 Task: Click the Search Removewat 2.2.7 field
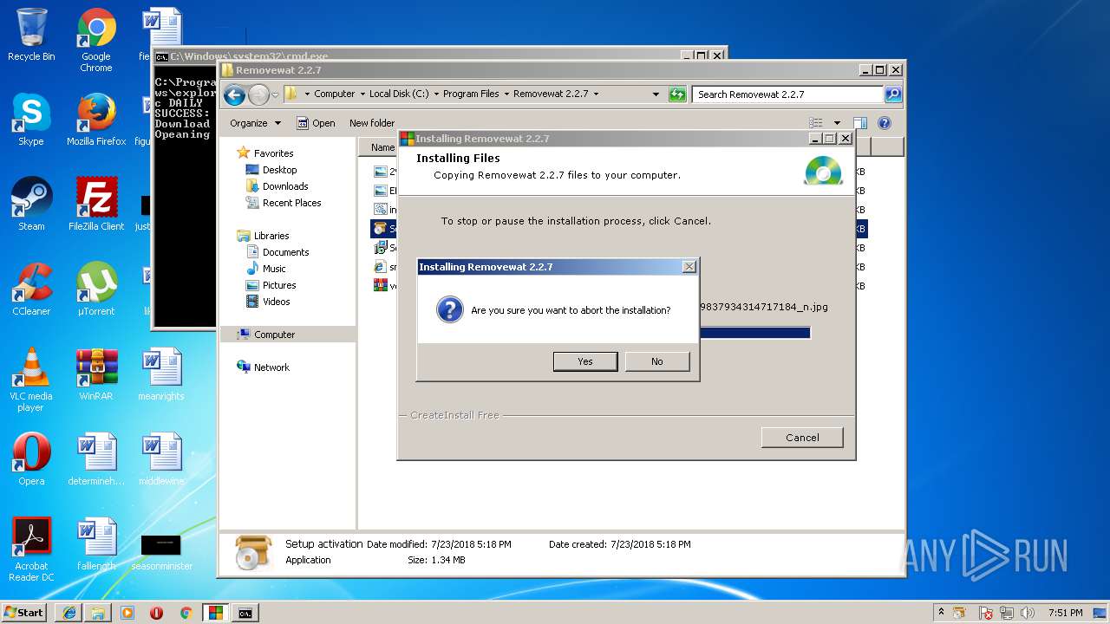tap(788, 94)
